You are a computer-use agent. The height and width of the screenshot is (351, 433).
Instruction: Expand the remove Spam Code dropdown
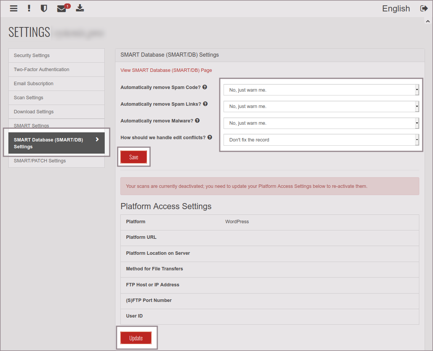(x=321, y=90)
